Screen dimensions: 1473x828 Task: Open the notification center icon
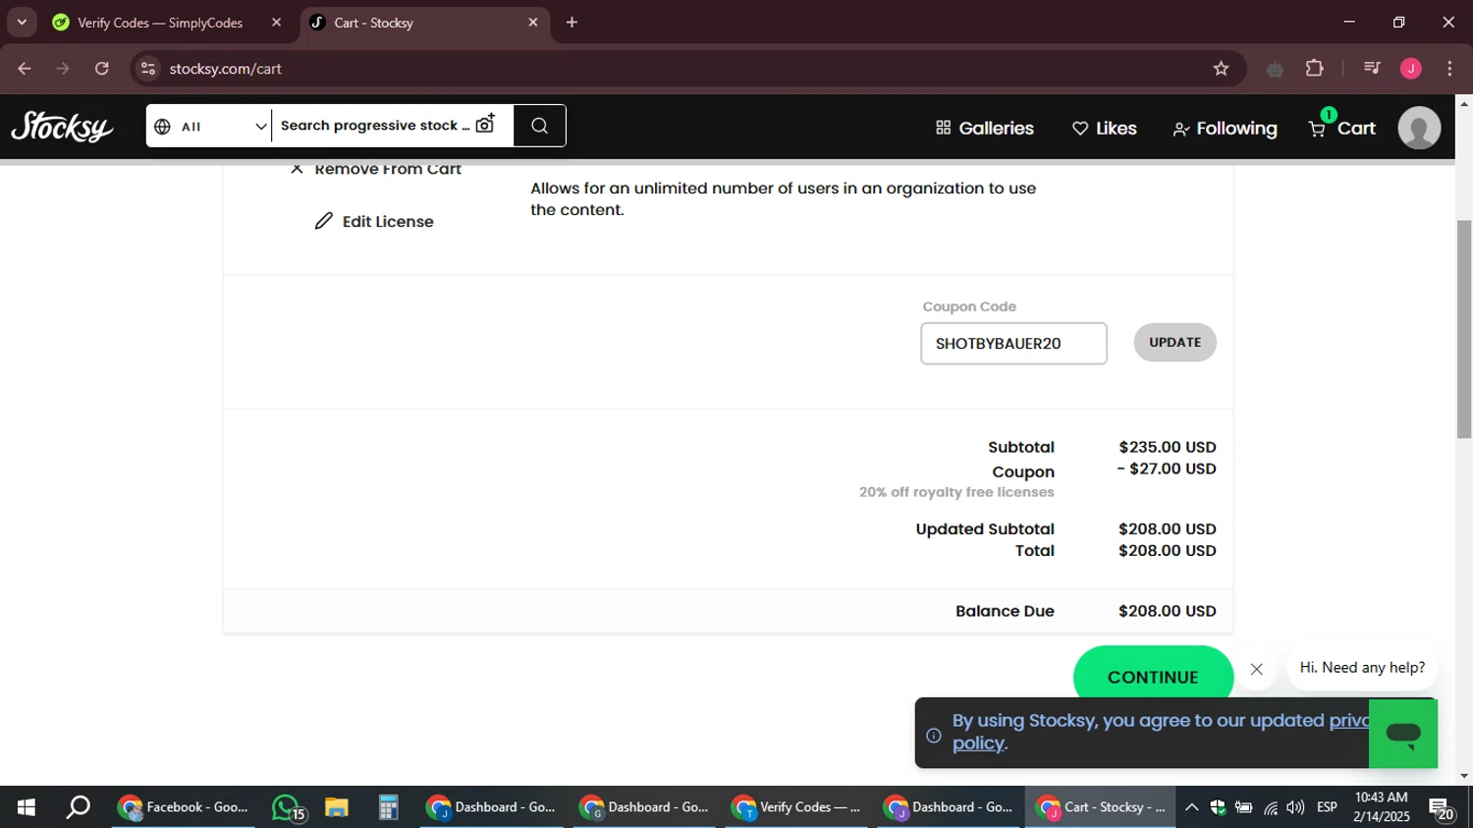pos(1442,808)
